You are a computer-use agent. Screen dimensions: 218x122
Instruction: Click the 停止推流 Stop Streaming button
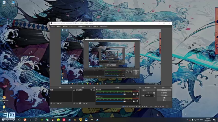[164, 90]
